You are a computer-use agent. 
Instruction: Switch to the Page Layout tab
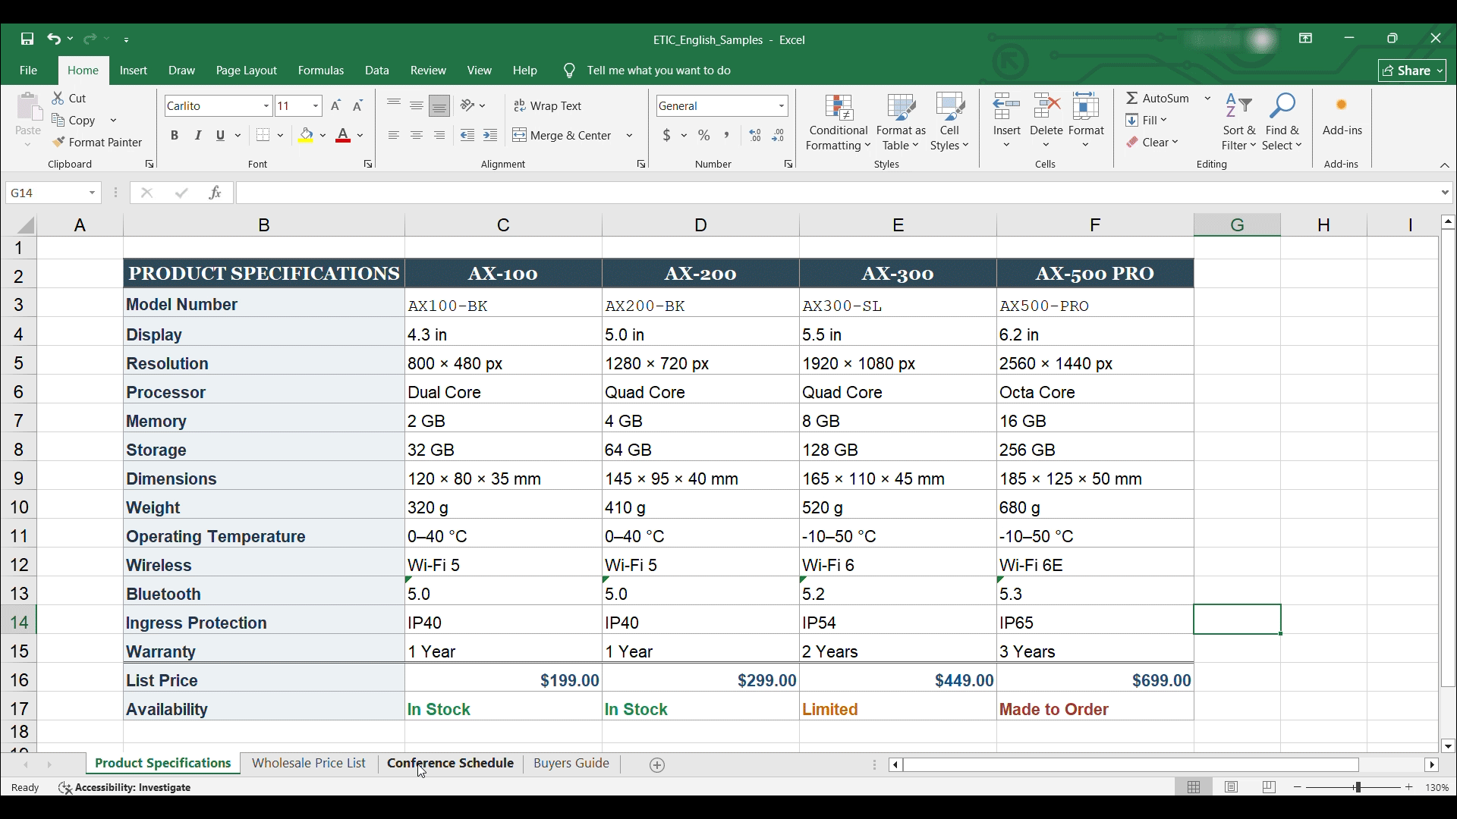coord(247,71)
